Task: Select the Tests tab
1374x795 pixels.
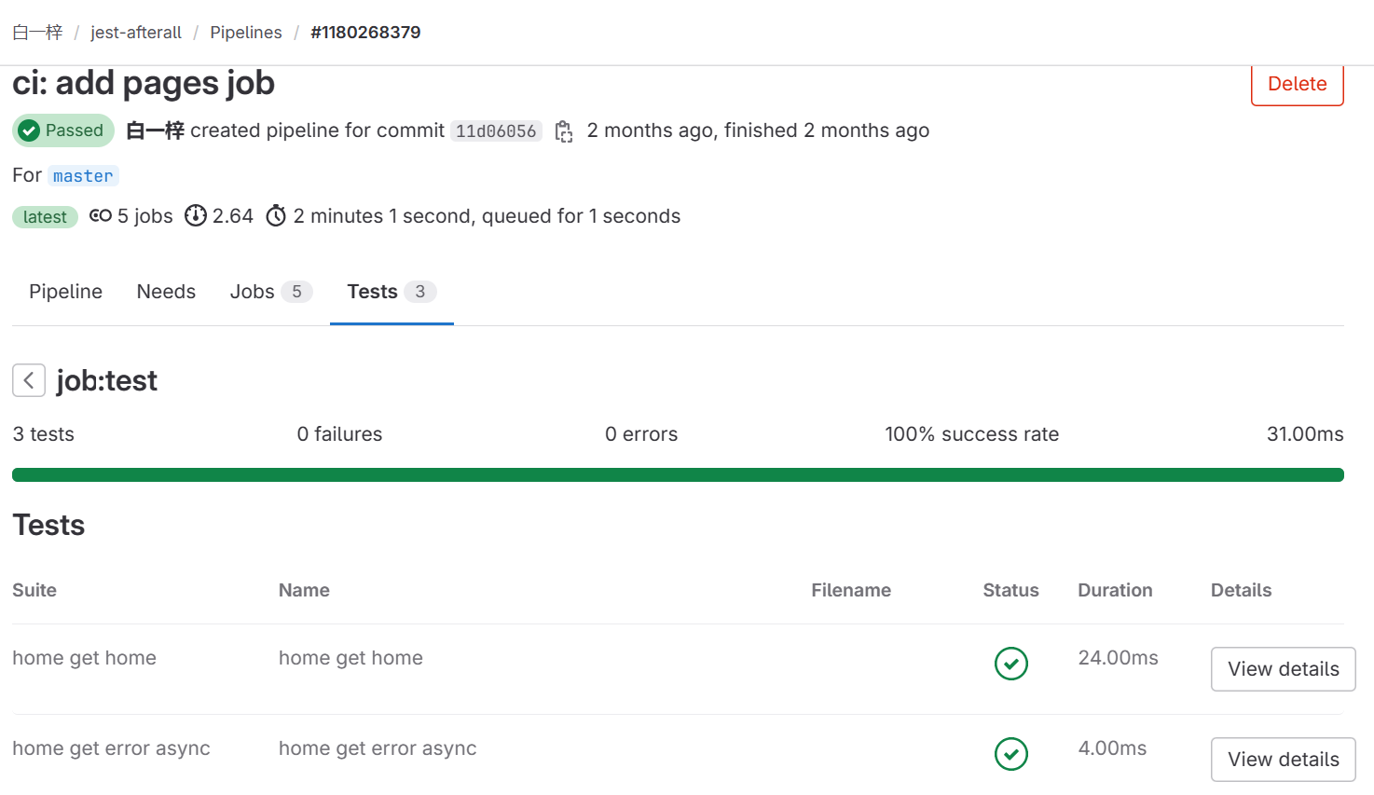Action: click(x=391, y=292)
